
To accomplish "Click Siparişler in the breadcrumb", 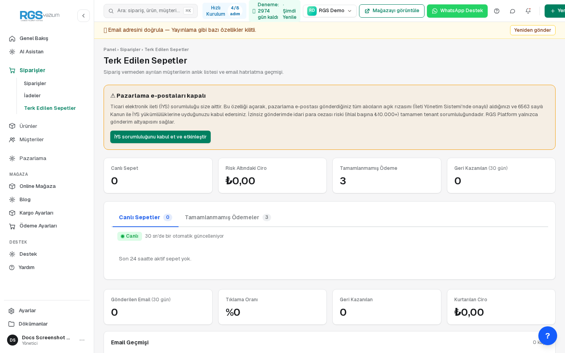I will point(130,49).
